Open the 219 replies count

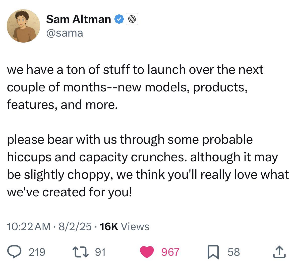tap(37, 252)
